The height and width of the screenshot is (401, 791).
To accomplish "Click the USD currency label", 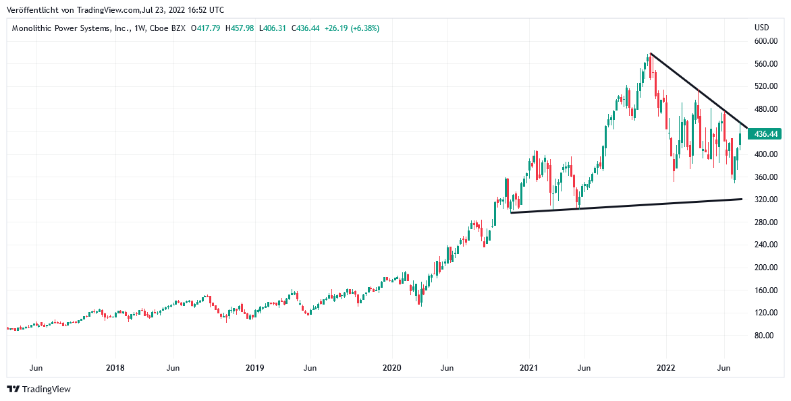I will coord(762,27).
